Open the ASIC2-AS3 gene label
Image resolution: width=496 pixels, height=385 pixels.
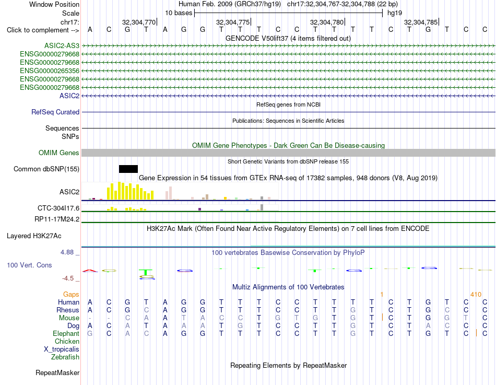(62, 45)
